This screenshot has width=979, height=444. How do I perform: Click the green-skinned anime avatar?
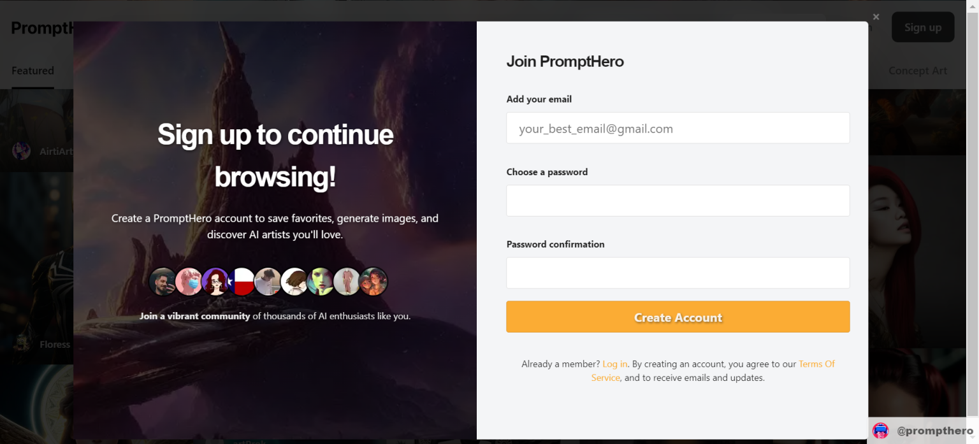pyautogui.click(x=320, y=281)
